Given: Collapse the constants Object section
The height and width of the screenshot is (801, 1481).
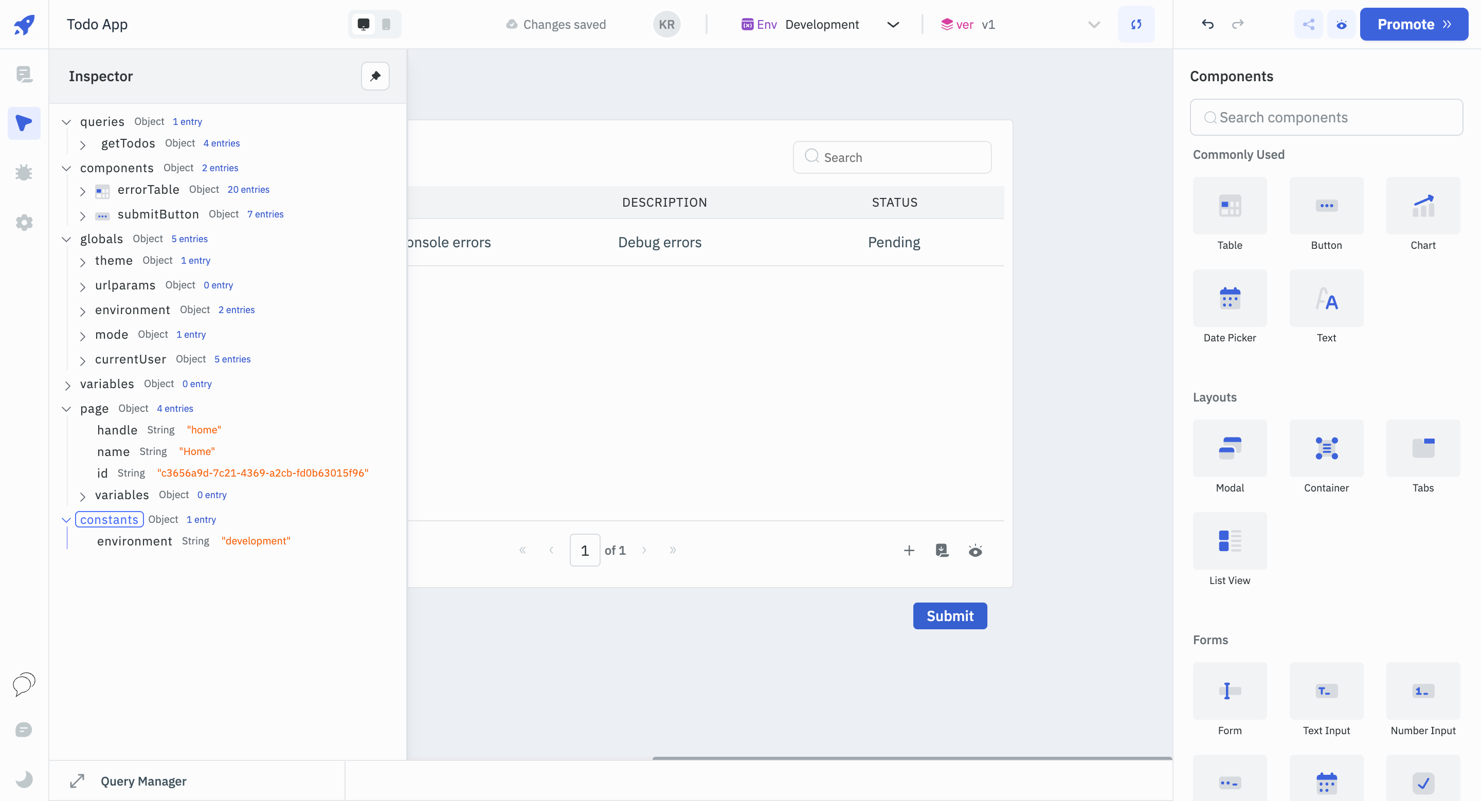Looking at the screenshot, I should [67, 519].
